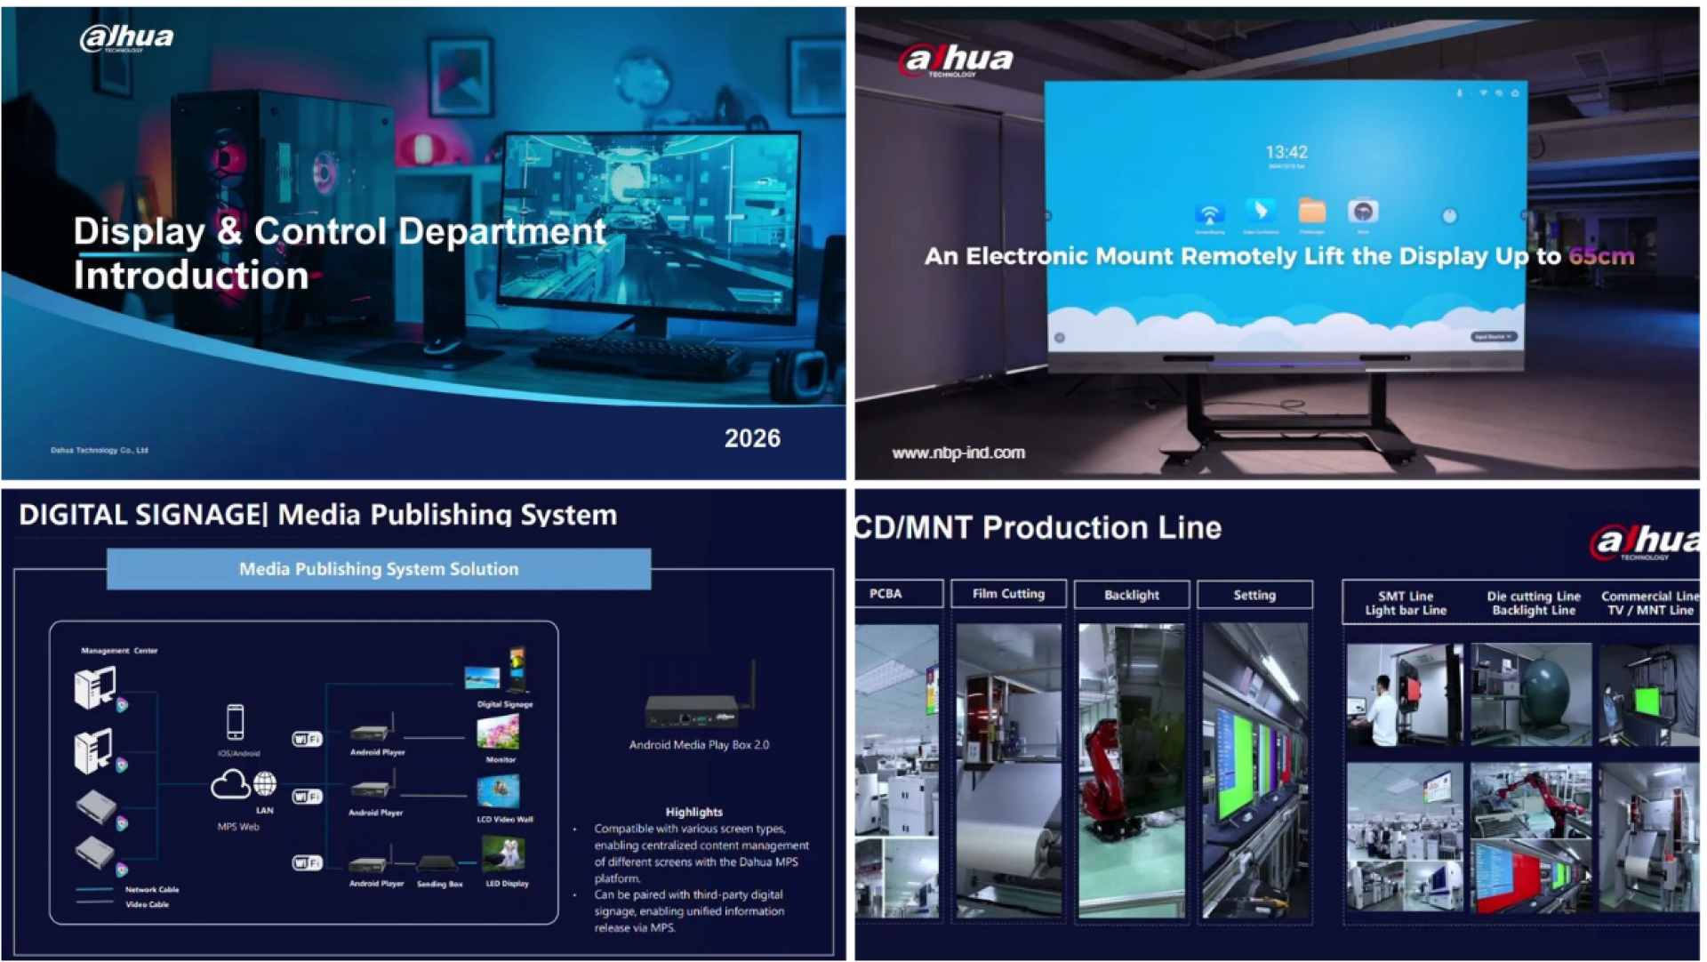
Task: Select the Film Cutting header tab
Action: [1008, 594]
